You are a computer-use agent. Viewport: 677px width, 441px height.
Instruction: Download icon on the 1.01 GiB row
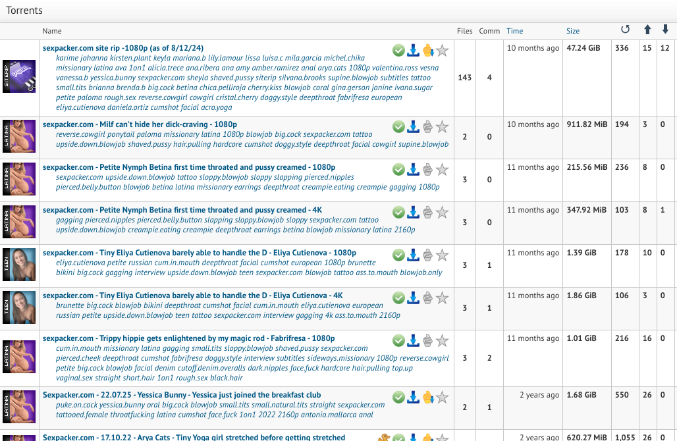coord(413,340)
